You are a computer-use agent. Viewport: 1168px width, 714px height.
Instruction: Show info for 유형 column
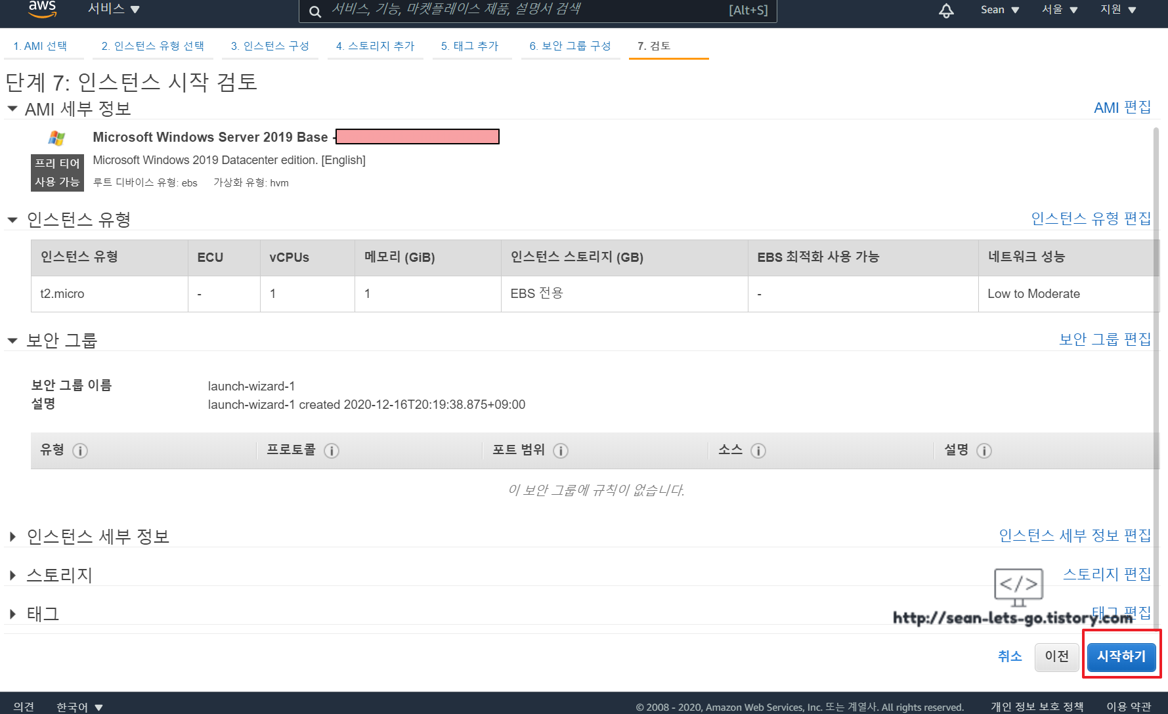(x=80, y=451)
